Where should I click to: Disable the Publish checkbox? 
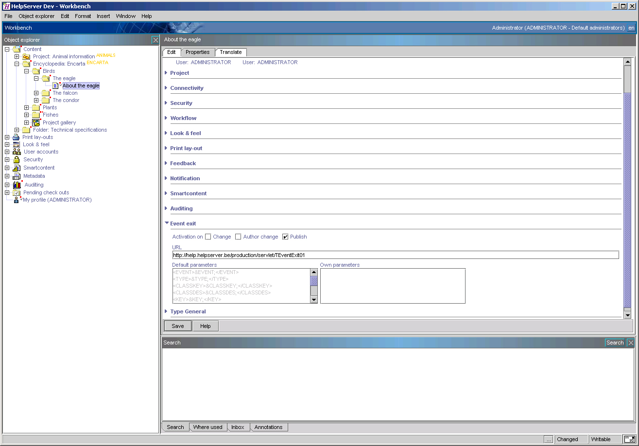coord(286,237)
